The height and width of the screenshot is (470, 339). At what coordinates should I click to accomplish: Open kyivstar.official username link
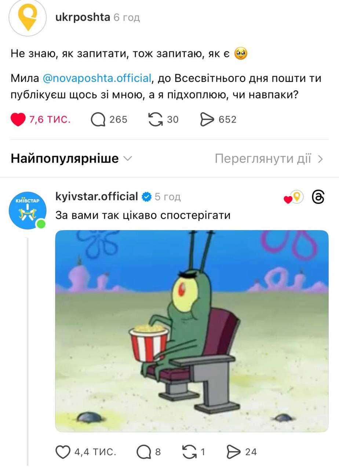click(96, 196)
